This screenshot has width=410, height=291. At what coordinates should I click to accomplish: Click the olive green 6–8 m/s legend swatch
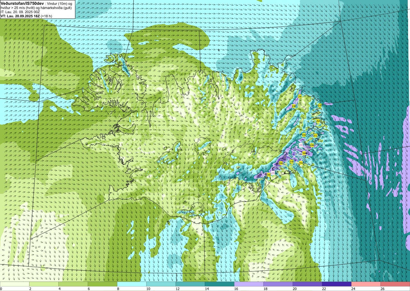(102, 284)
